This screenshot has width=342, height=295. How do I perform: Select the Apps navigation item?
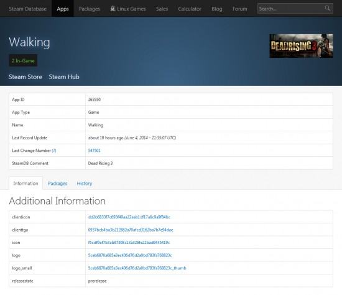(x=63, y=9)
